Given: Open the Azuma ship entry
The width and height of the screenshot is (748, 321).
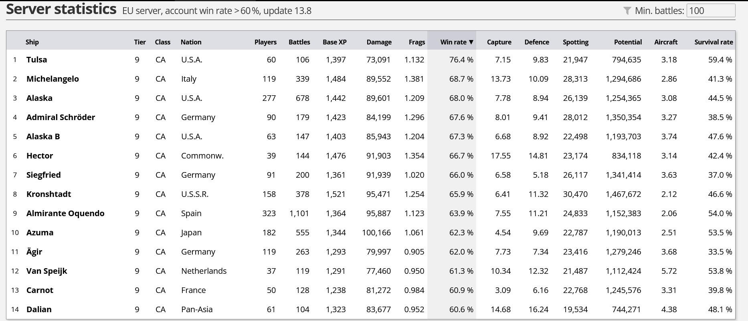Looking at the screenshot, I should (40, 233).
